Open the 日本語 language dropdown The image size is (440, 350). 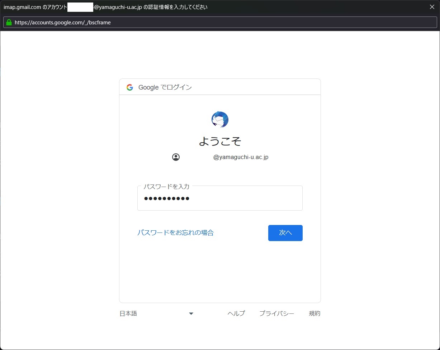point(157,313)
